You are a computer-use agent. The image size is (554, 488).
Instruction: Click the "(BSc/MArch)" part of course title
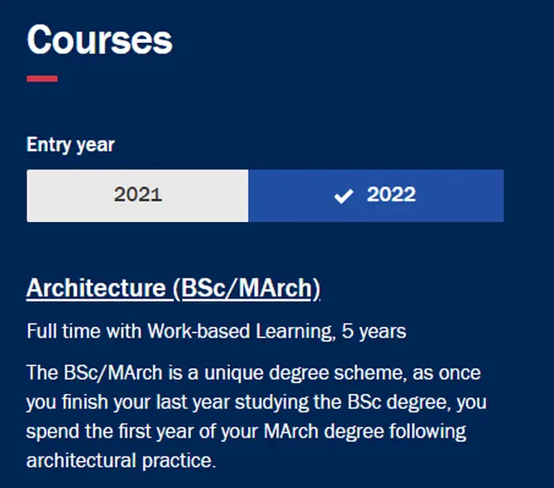pyautogui.click(x=246, y=288)
